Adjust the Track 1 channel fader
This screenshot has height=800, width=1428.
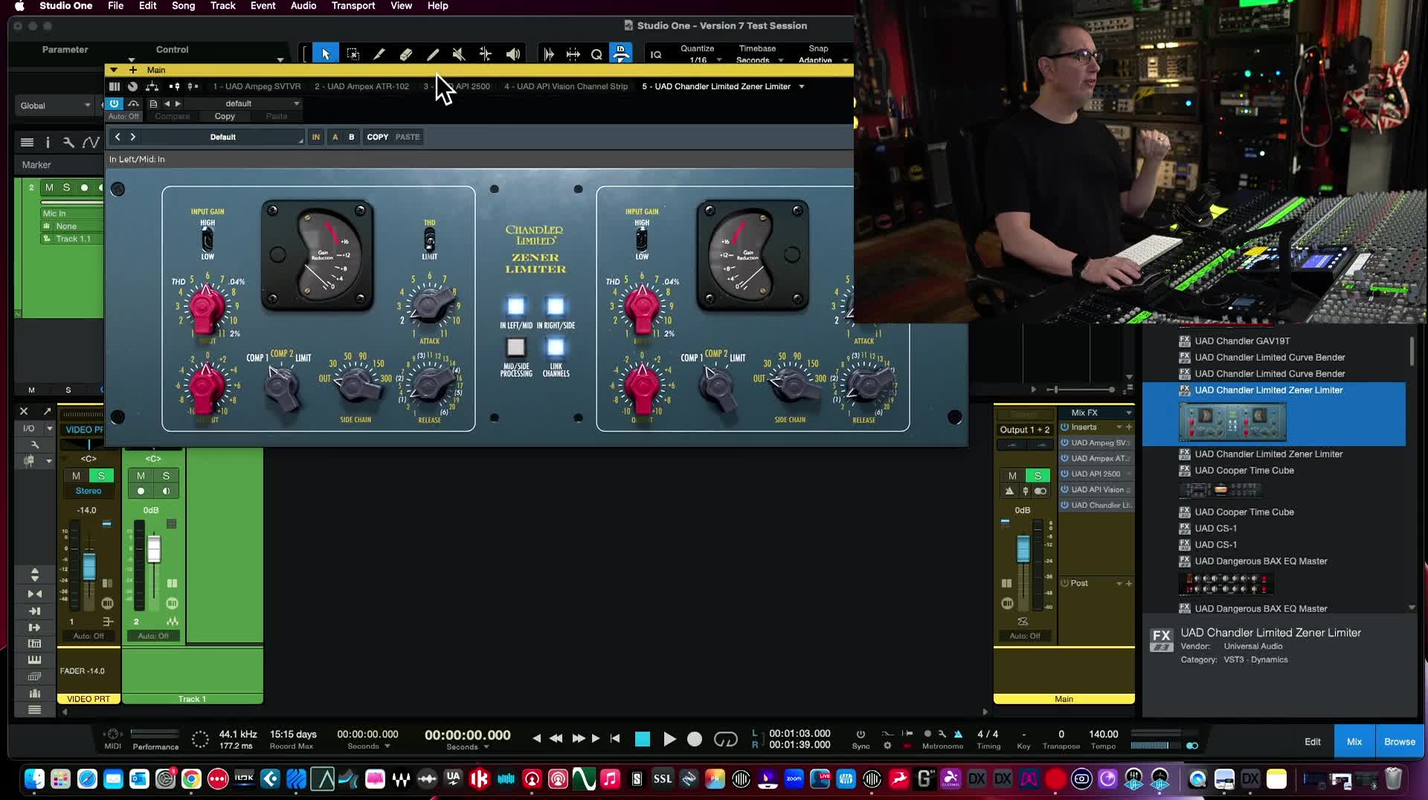[x=154, y=549]
